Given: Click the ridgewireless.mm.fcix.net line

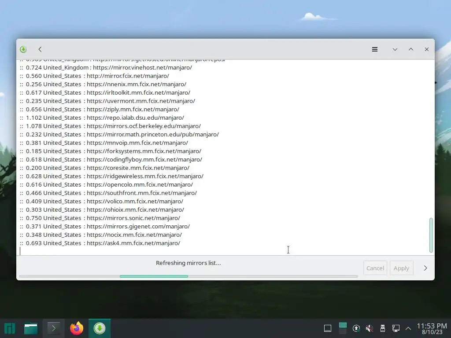Looking at the screenshot, I should [x=111, y=176].
